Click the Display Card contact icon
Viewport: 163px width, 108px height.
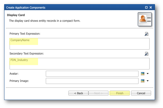[x=144, y=19]
